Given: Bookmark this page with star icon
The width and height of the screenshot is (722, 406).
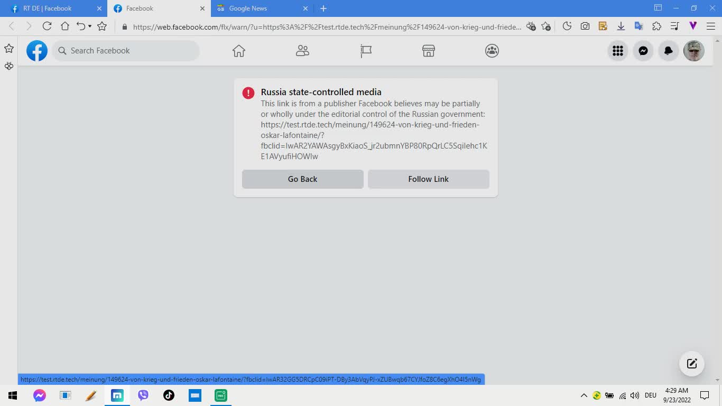Looking at the screenshot, I should coord(102,26).
